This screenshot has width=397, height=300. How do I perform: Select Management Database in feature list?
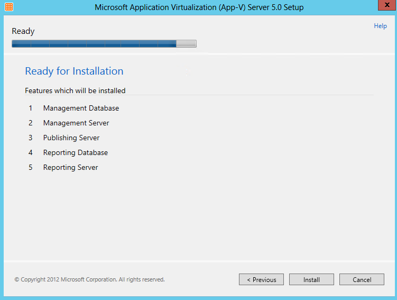click(x=81, y=108)
